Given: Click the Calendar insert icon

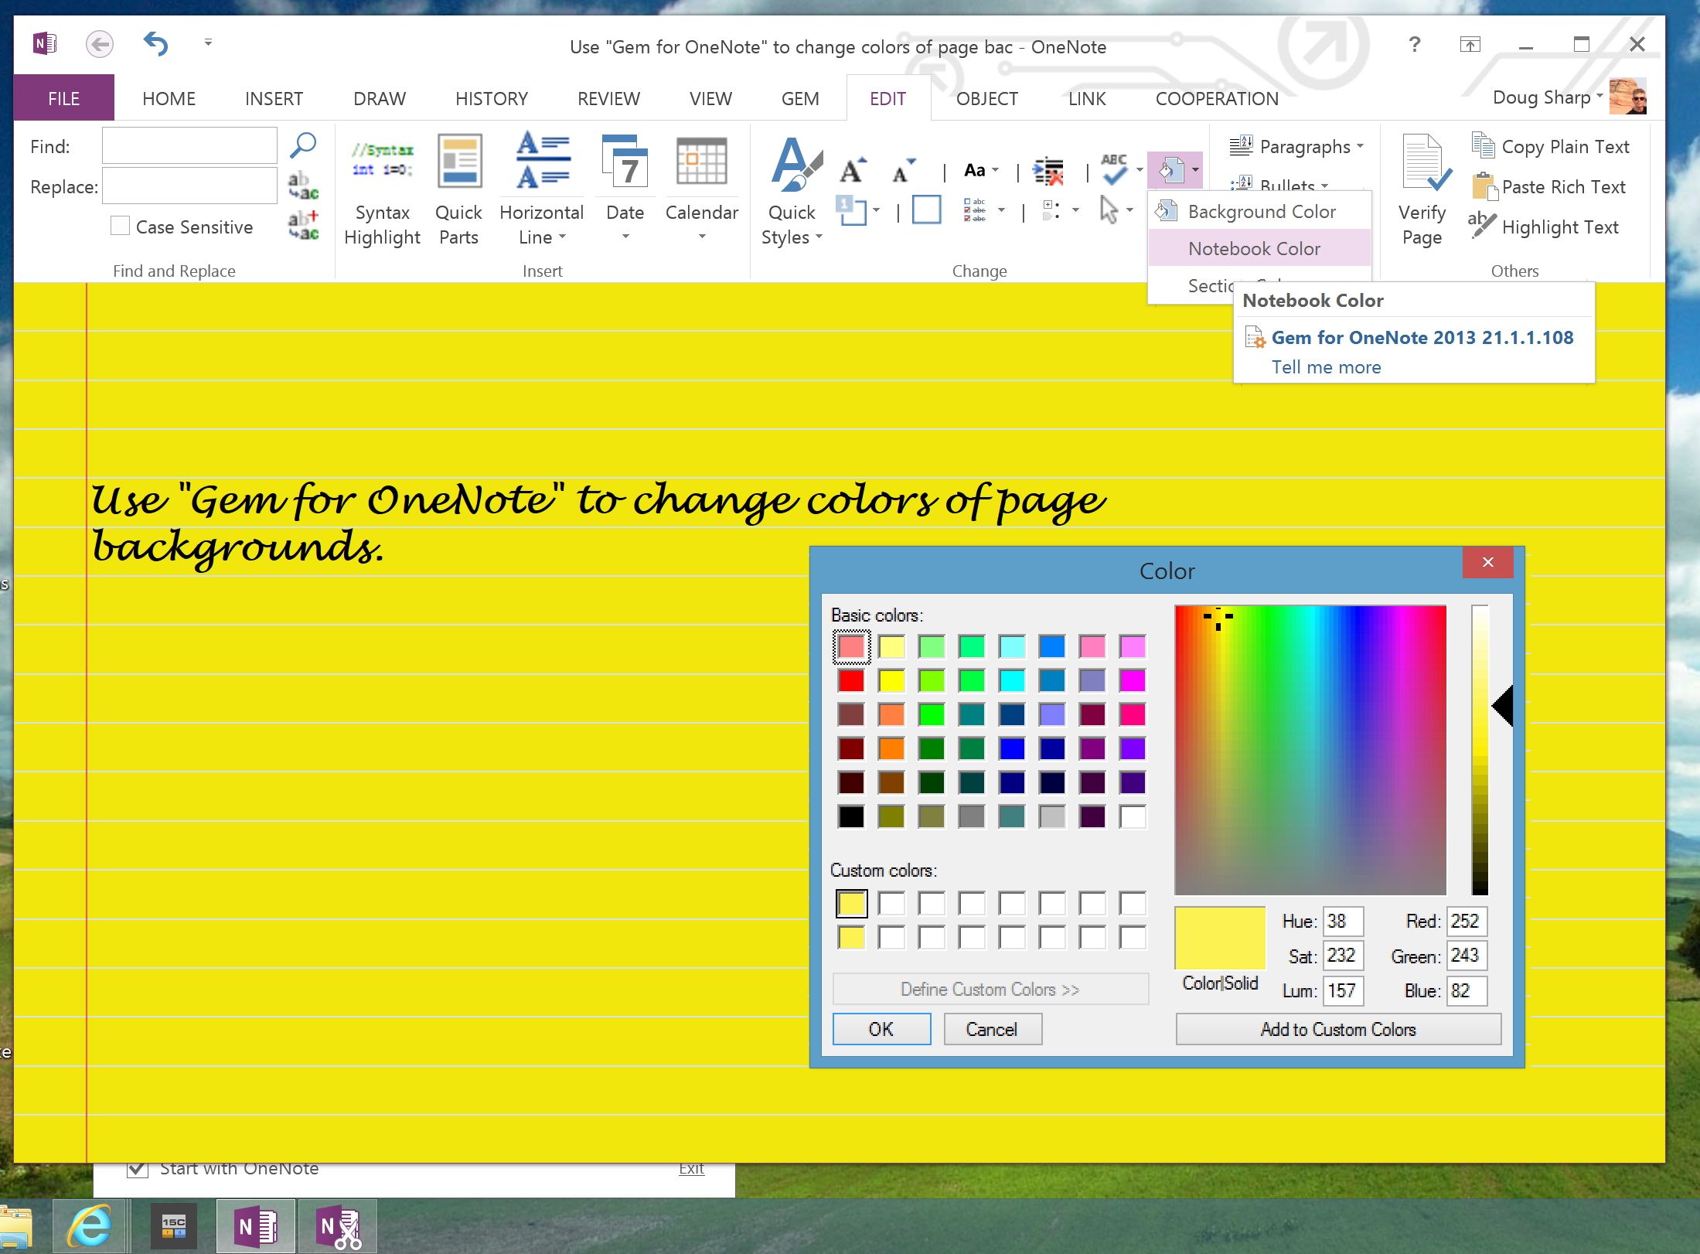Looking at the screenshot, I should tap(701, 161).
